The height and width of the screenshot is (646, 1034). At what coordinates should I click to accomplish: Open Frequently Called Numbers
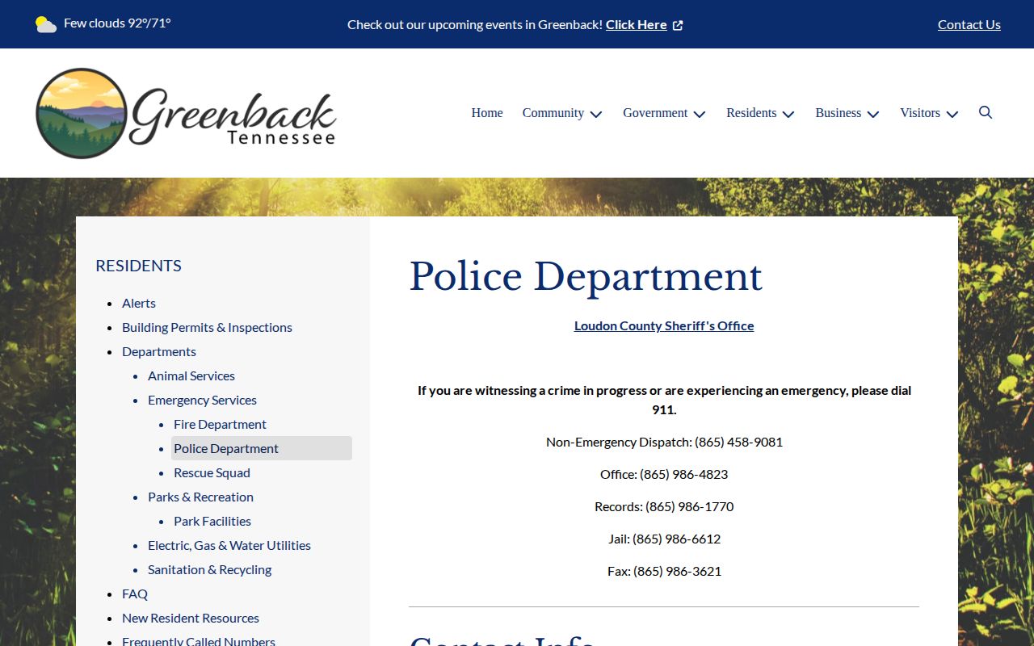199,641
